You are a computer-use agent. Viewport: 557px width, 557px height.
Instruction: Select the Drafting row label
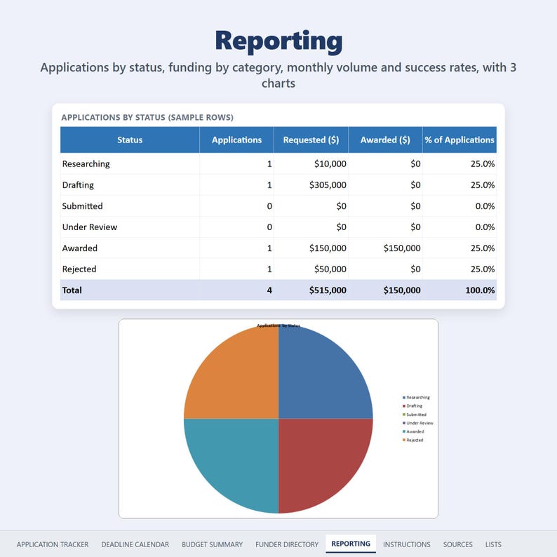[x=78, y=185]
